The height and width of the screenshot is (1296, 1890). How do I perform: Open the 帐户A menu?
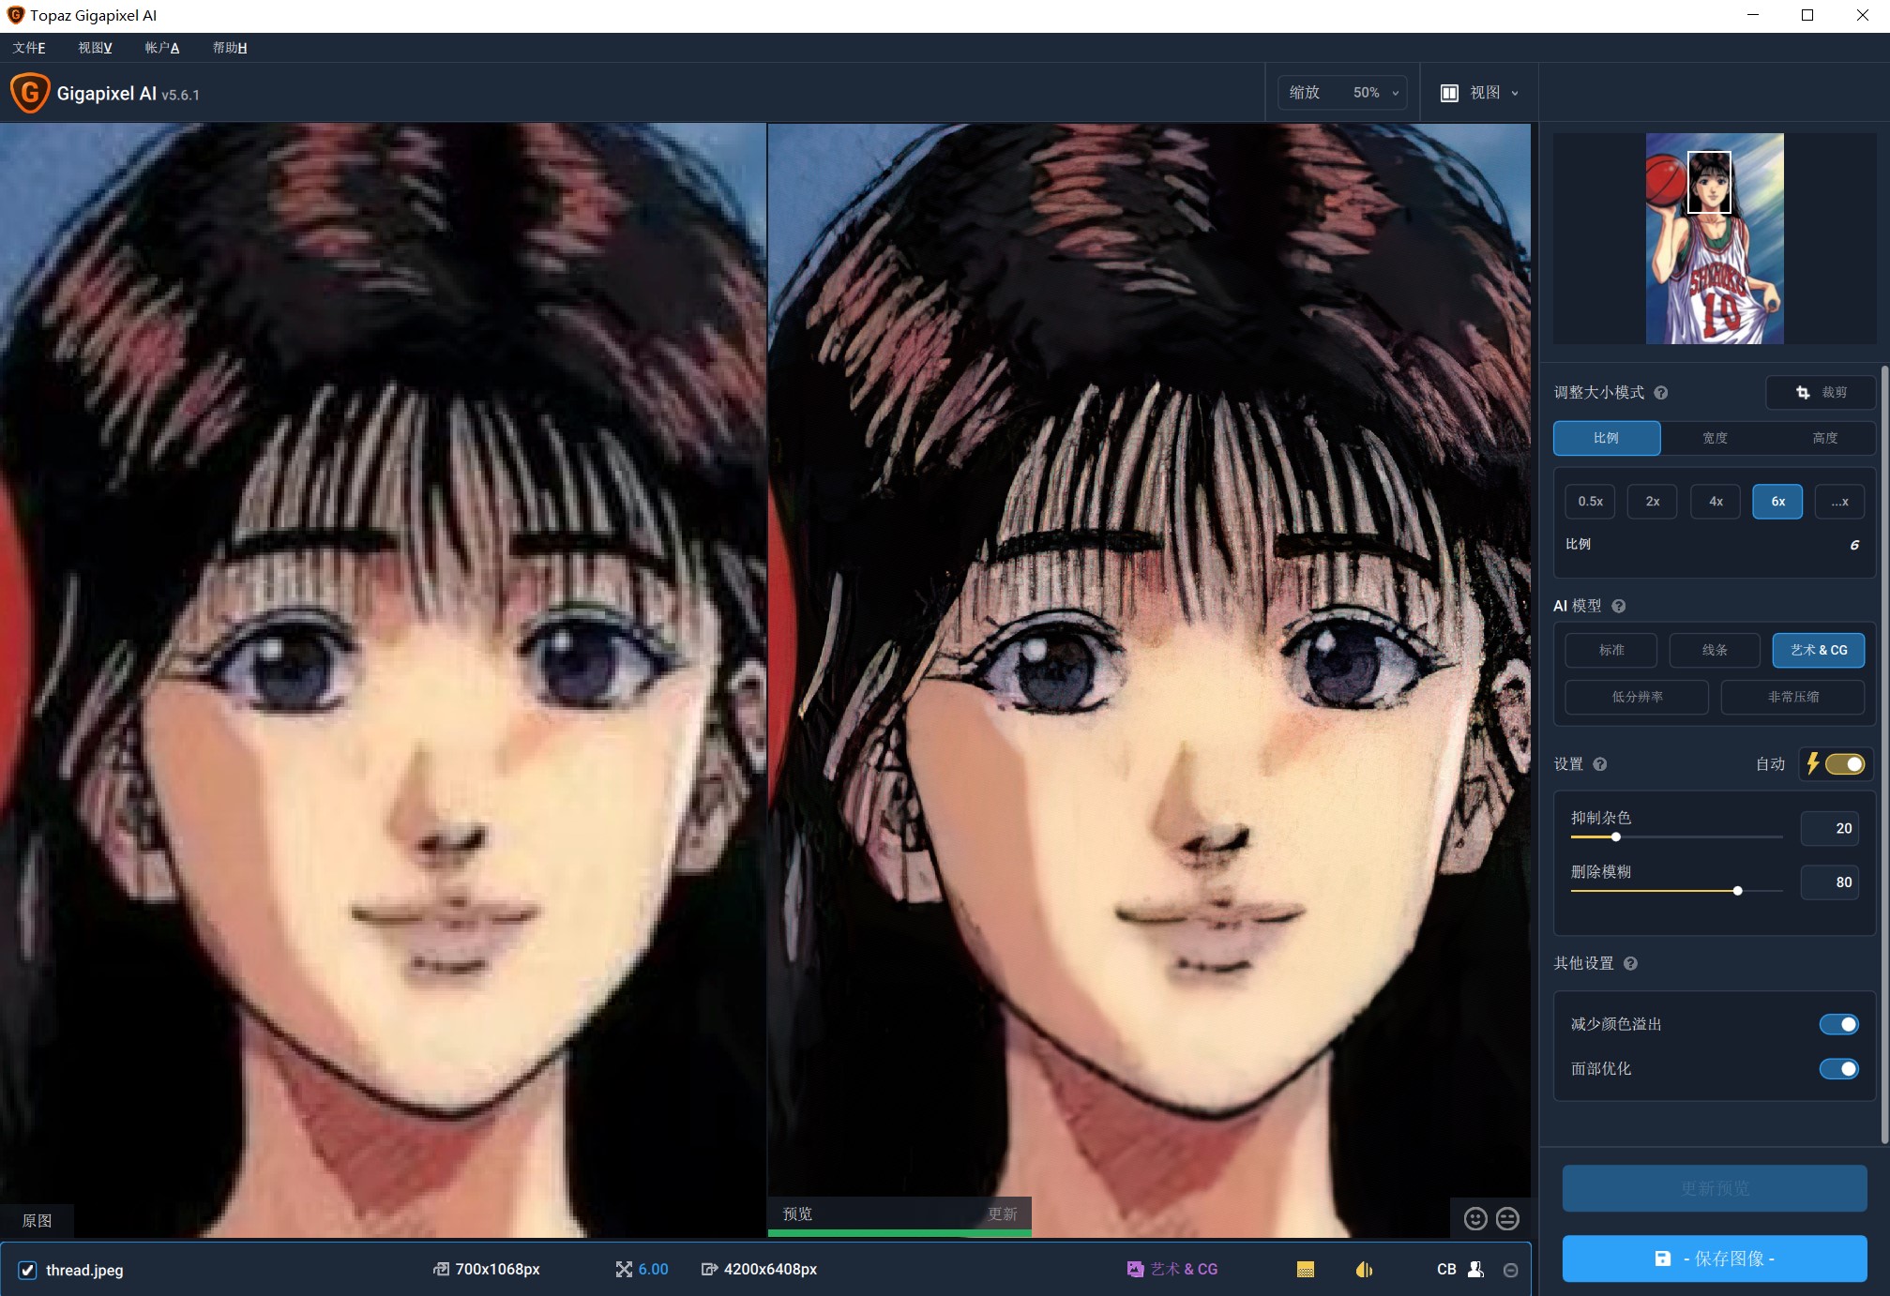pyautogui.click(x=162, y=48)
